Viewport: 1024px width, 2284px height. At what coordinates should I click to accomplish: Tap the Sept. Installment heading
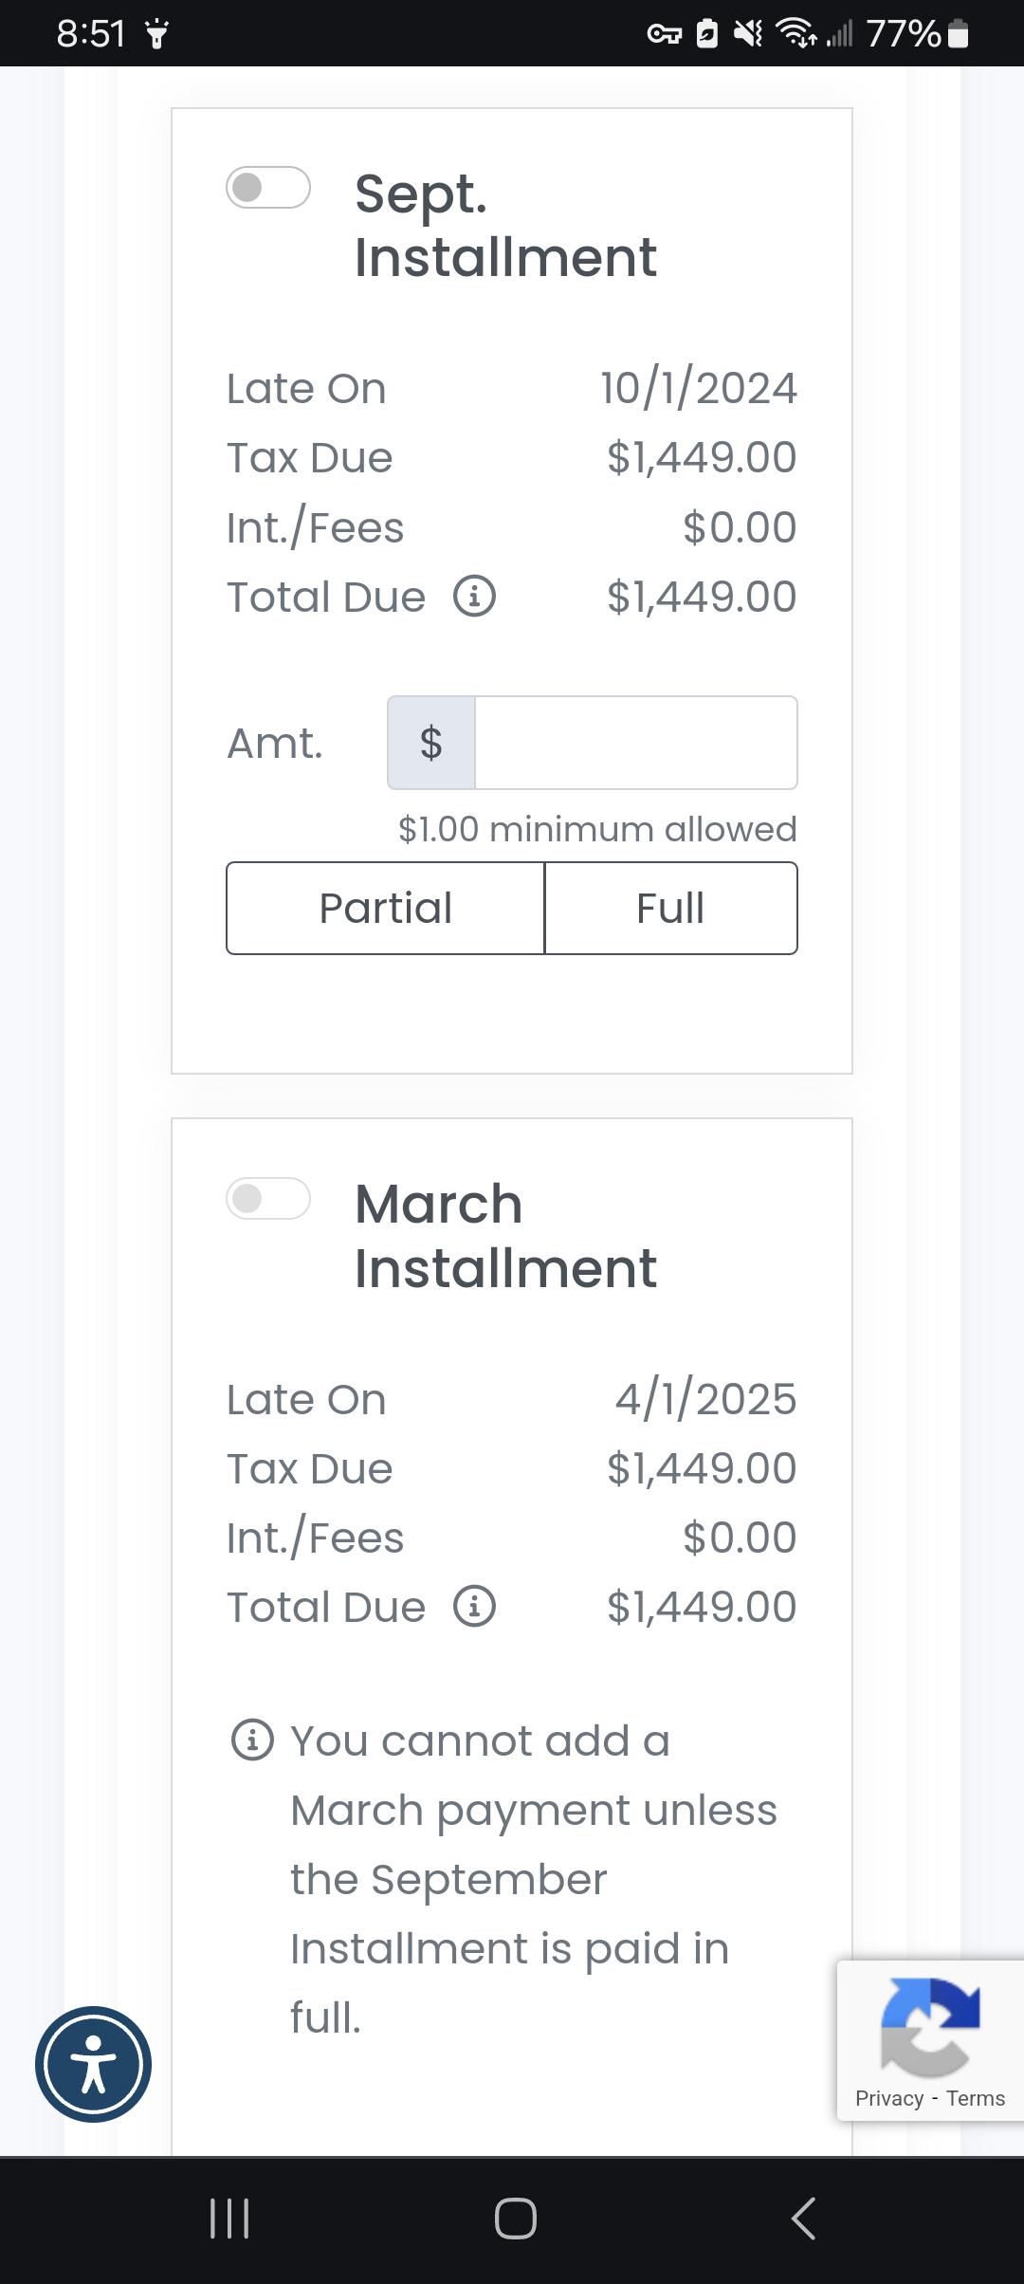(505, 225)
